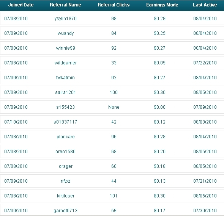The image size is (224, 216).
Task: Click the orager referral name
Action: pyautogui.click(x=66, y=166)
